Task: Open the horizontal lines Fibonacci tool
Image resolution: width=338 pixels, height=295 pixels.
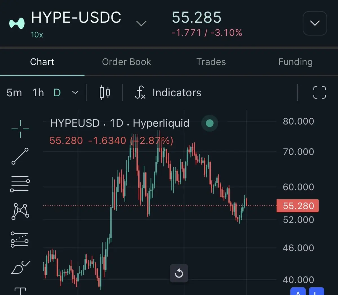Action: tap(20, 184)
